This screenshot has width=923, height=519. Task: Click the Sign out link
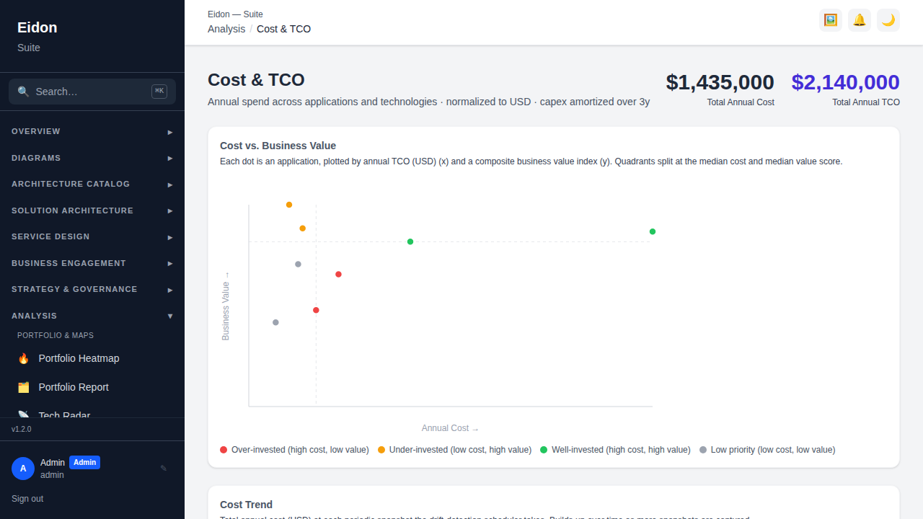coord(27,499)
